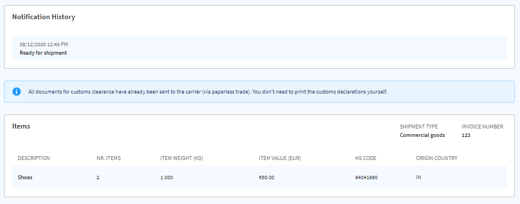Click the DESCRIPTION column header
The height and width of the screenshot is (204, 520).
(34, 158)
